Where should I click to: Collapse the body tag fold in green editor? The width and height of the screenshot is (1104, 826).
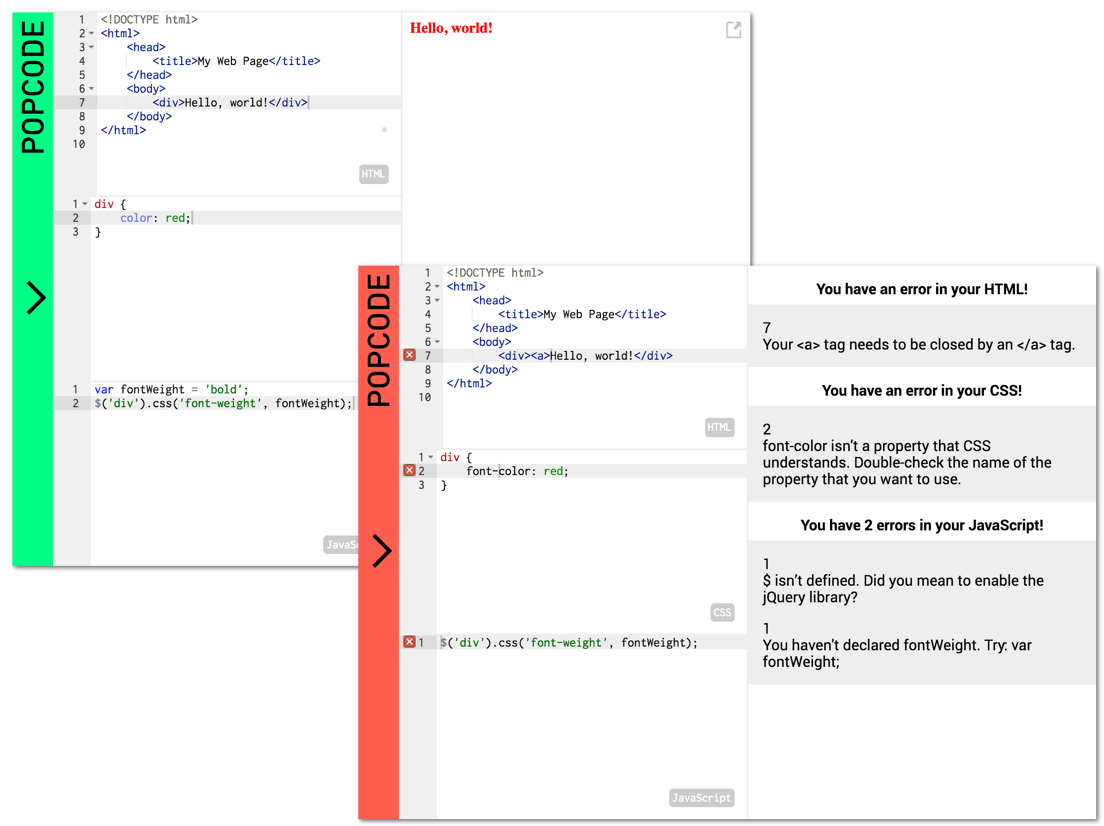pos(91,89)
